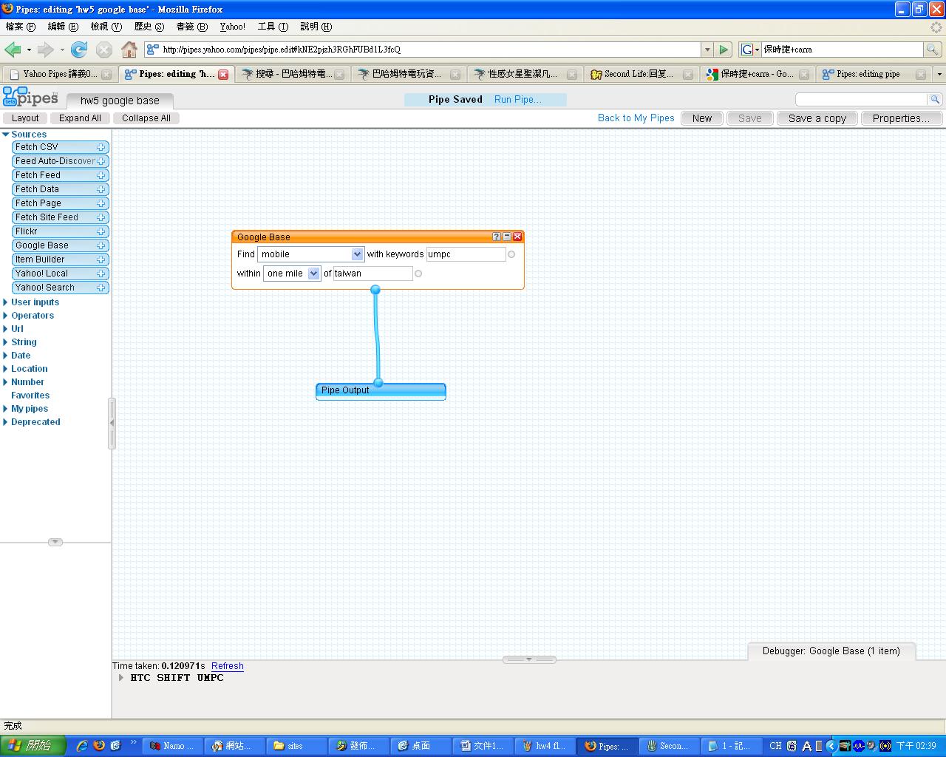Open the Properties... button
This screenshot has height=757, width=946.
coord(902,118)
